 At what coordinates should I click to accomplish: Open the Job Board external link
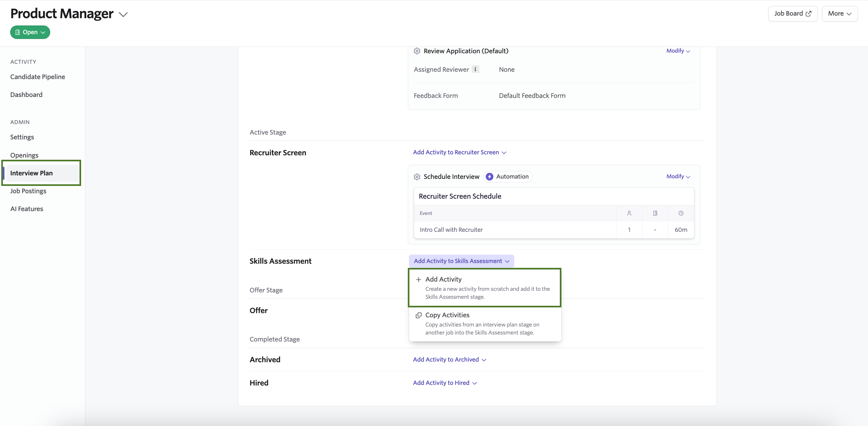(793, 13)
